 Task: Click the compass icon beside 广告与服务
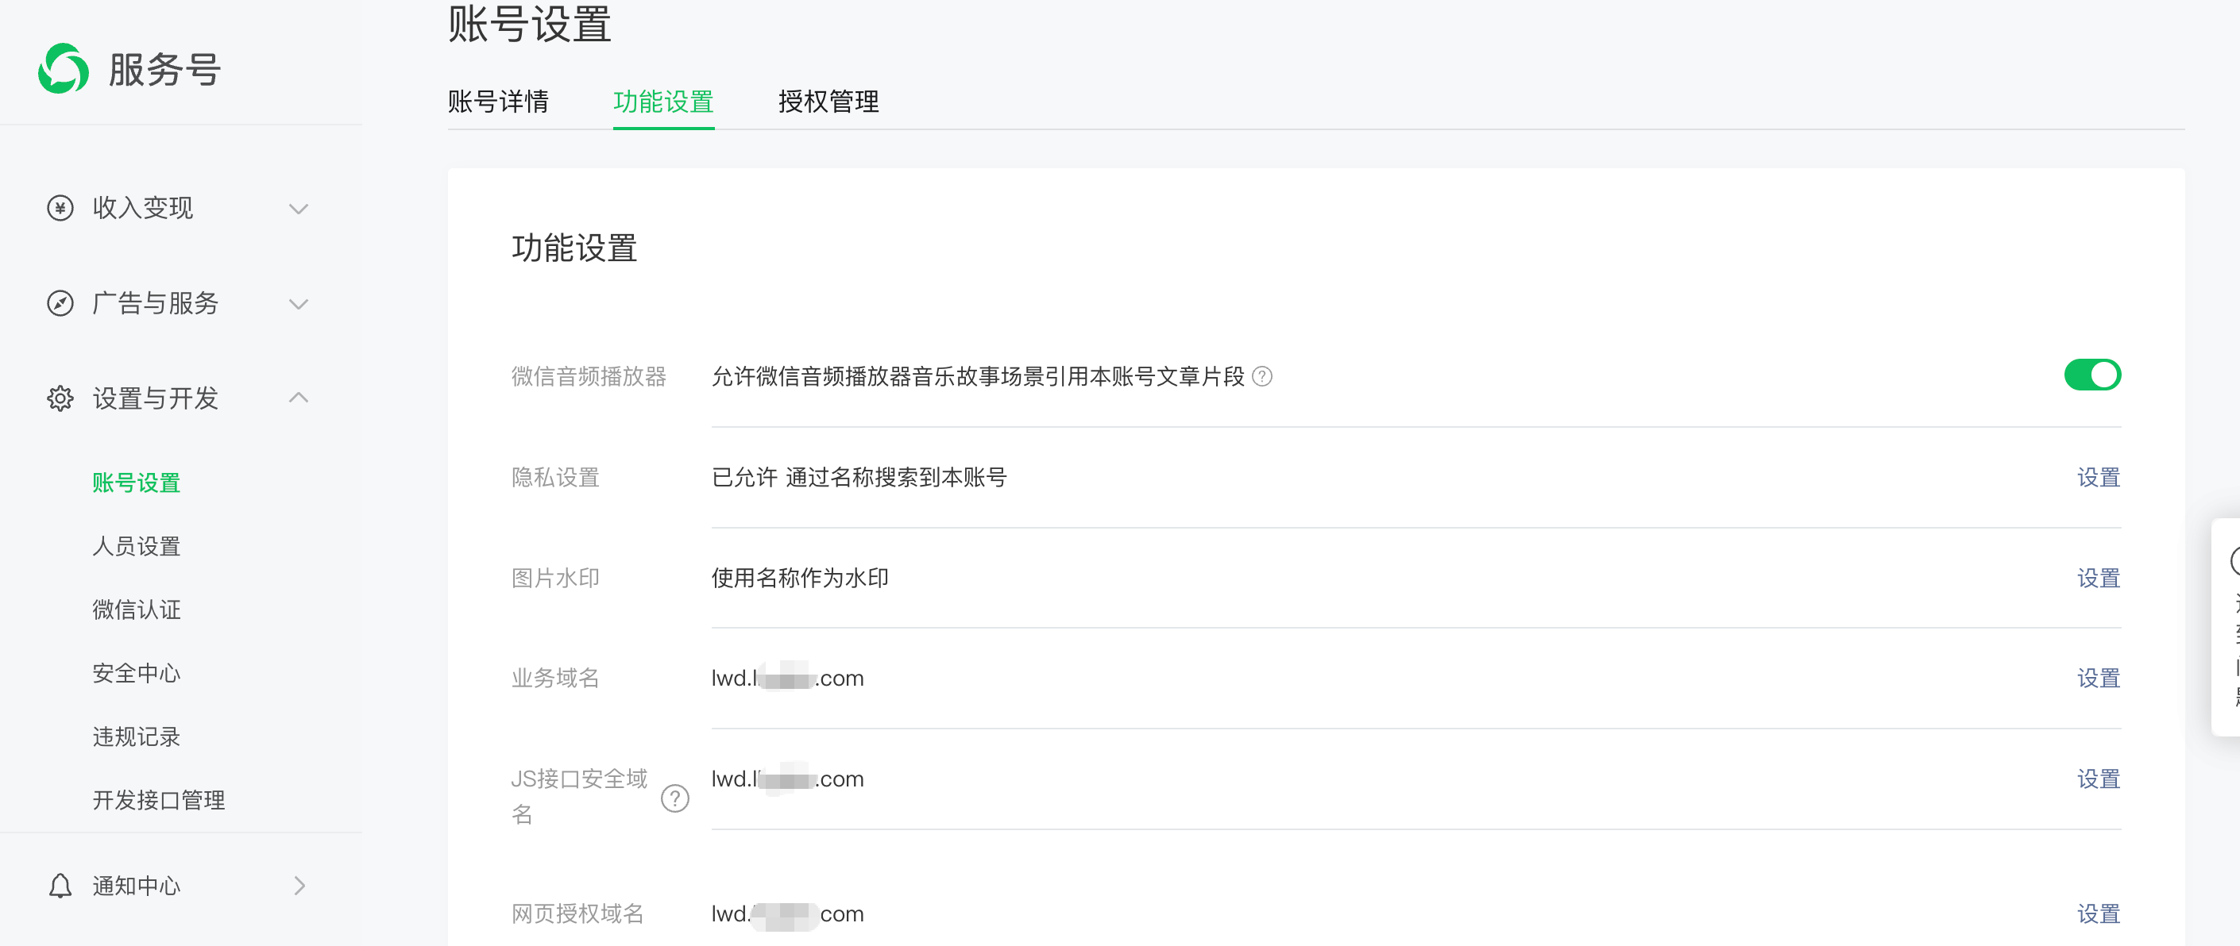[60, 303]
